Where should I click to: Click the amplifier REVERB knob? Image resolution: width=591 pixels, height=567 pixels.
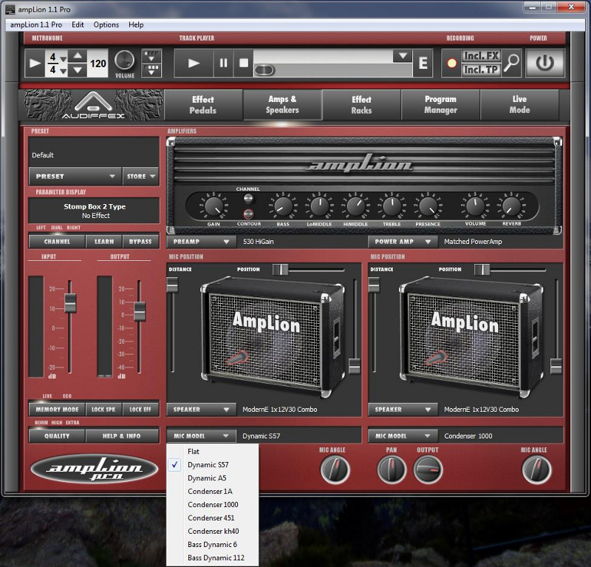click(511, 206)
